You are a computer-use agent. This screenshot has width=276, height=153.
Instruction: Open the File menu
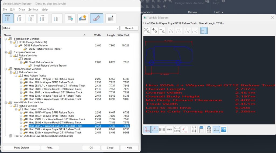tap(5, 9)
